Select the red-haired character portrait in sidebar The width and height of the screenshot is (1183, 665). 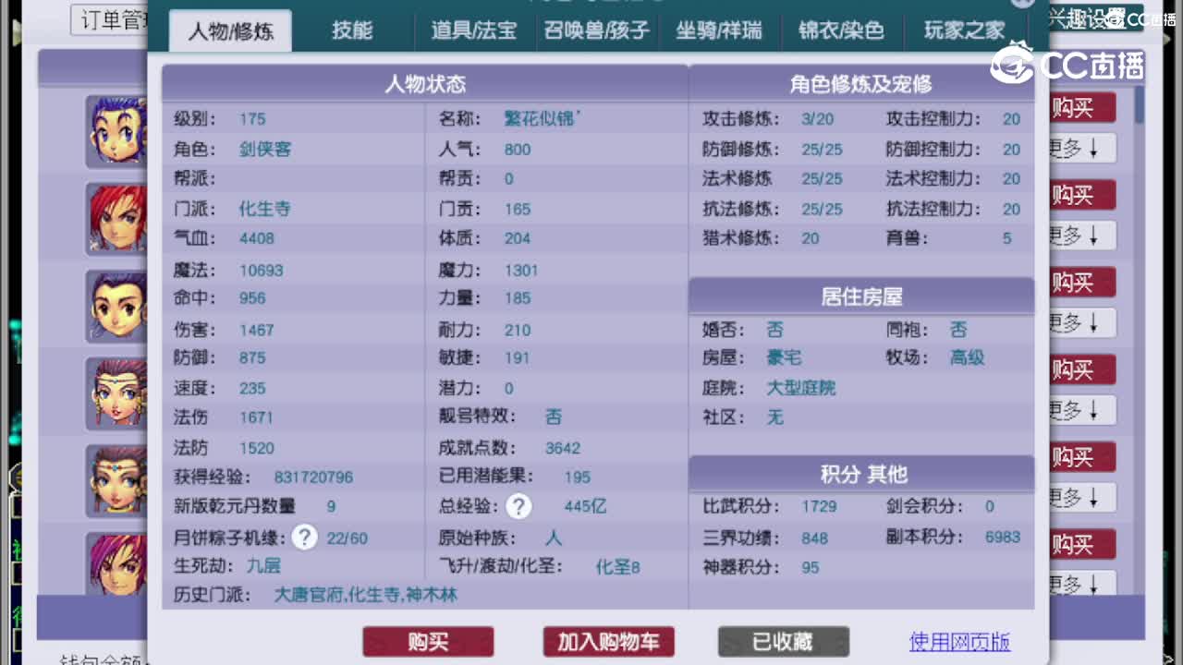point(117,219)
